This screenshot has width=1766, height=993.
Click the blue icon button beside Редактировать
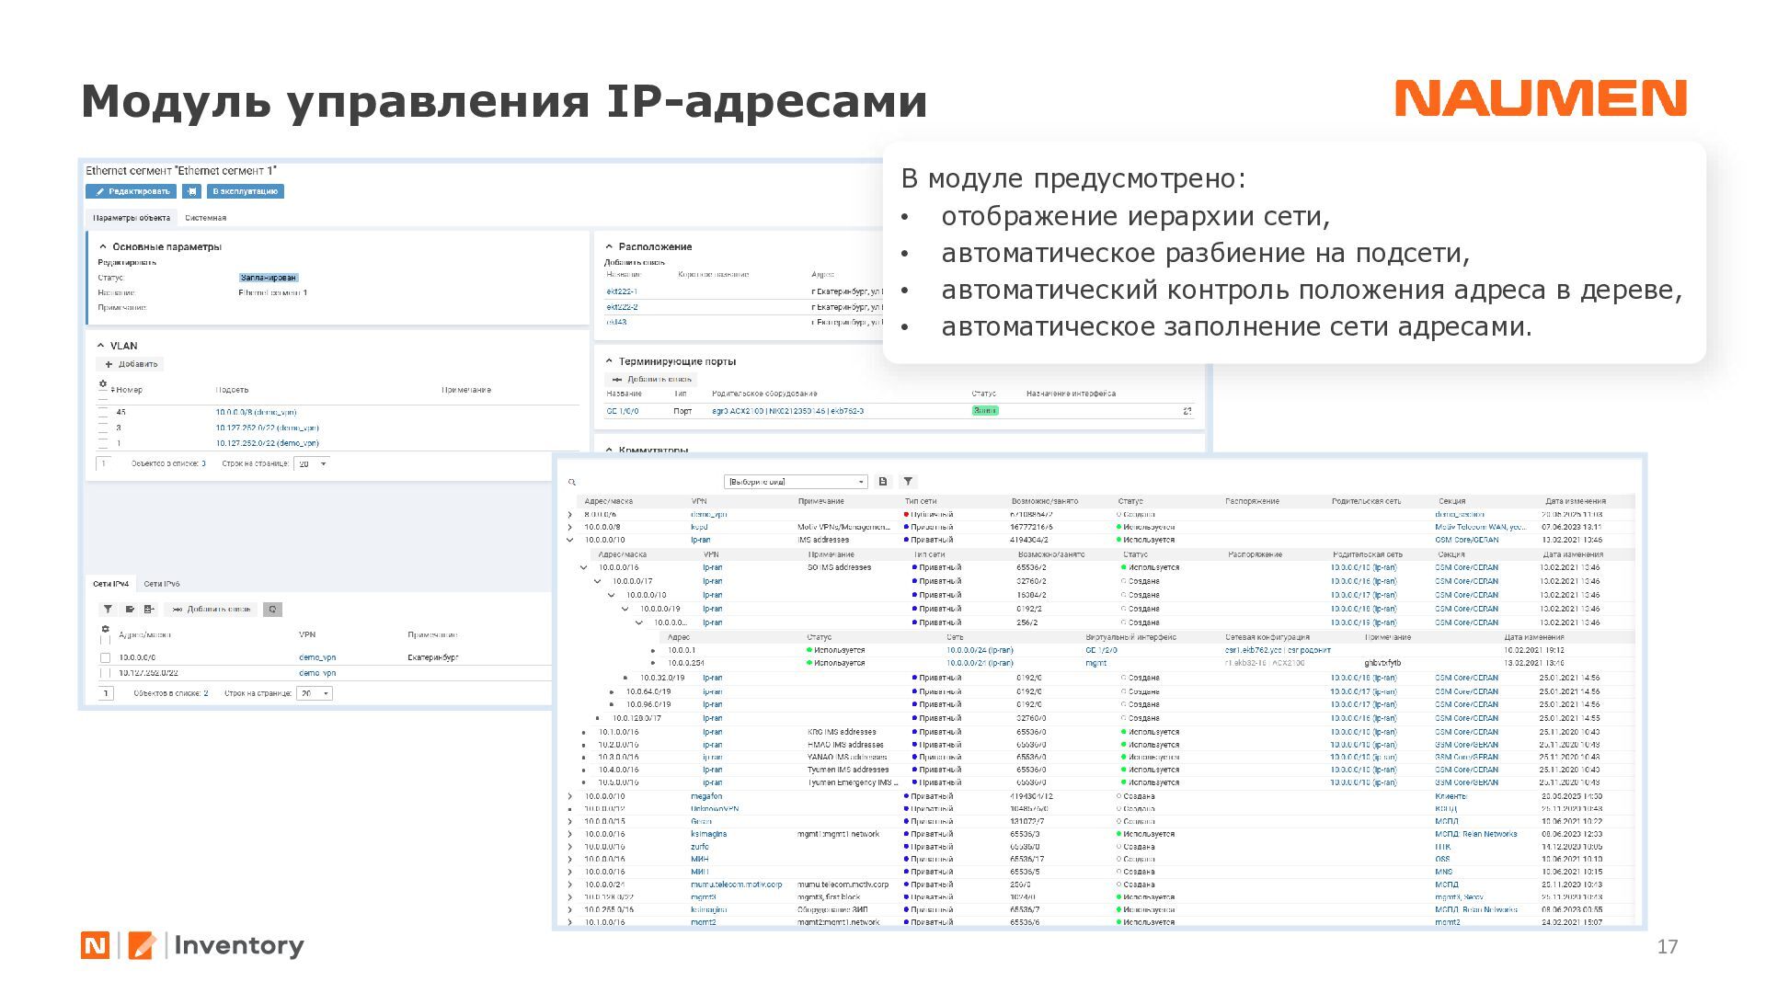click(x=191, y=191)
